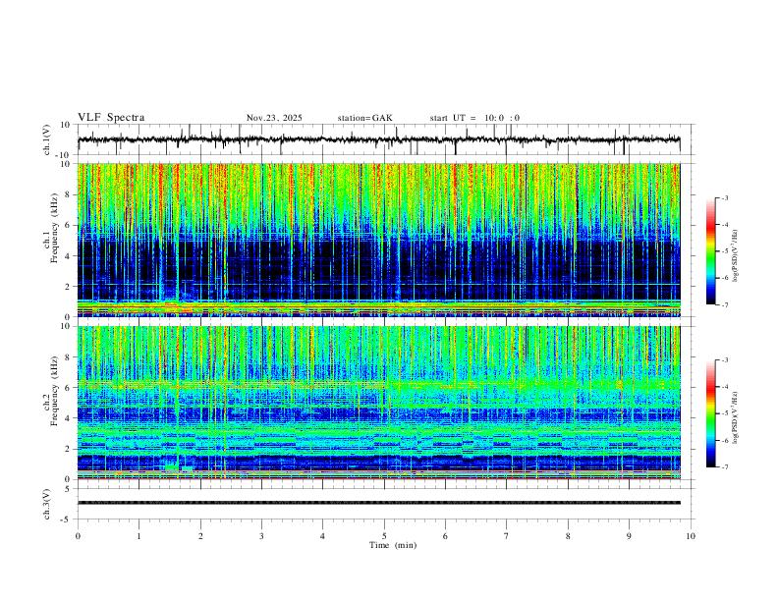Click the ch.2 color scale bar

711,413
